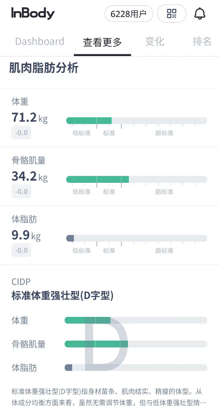Image resolution: width=219 pixels, height=407 pixels.
Task: Tap the 体重 progress bar
Action: (x=137, y=120)
